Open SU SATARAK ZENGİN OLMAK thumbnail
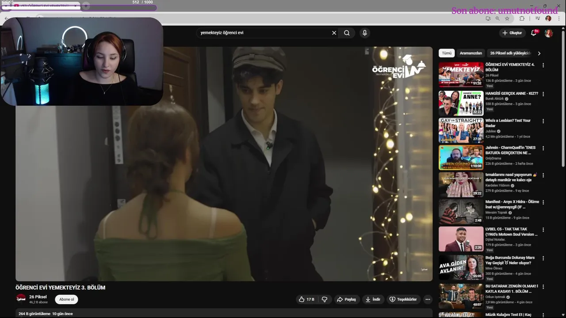 461,295
